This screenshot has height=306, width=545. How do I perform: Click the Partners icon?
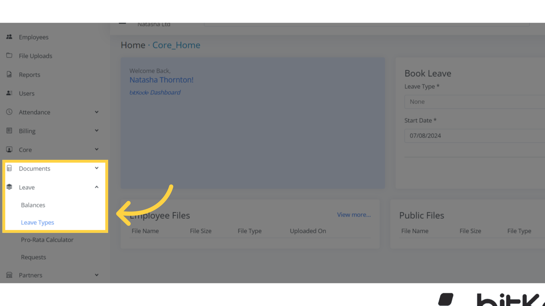[9, 275]
